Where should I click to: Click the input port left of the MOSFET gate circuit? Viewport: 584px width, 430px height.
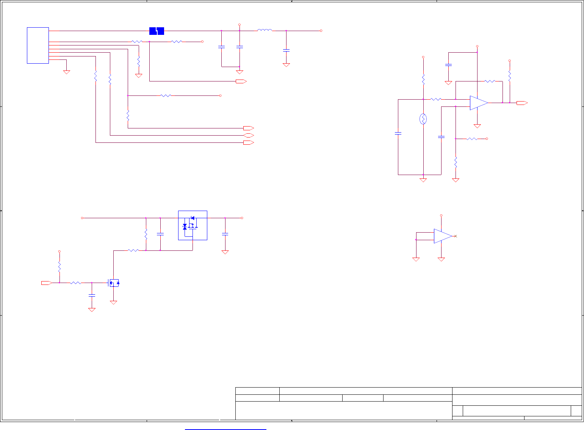[47, 283]
